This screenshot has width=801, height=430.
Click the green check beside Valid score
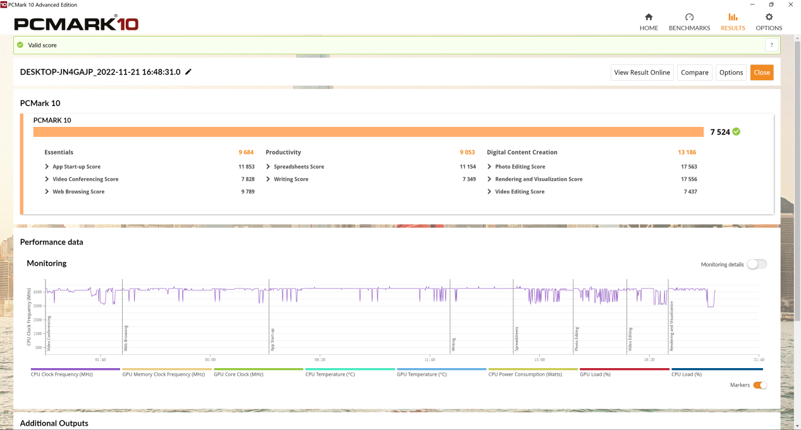(x=20, y=45)
